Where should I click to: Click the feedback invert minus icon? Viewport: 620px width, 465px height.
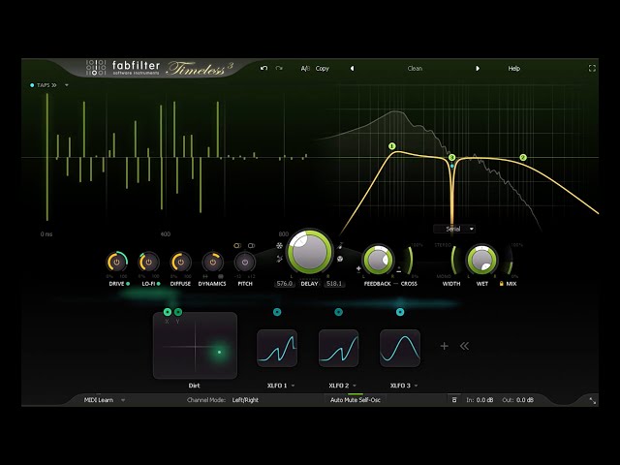point(398,270)
